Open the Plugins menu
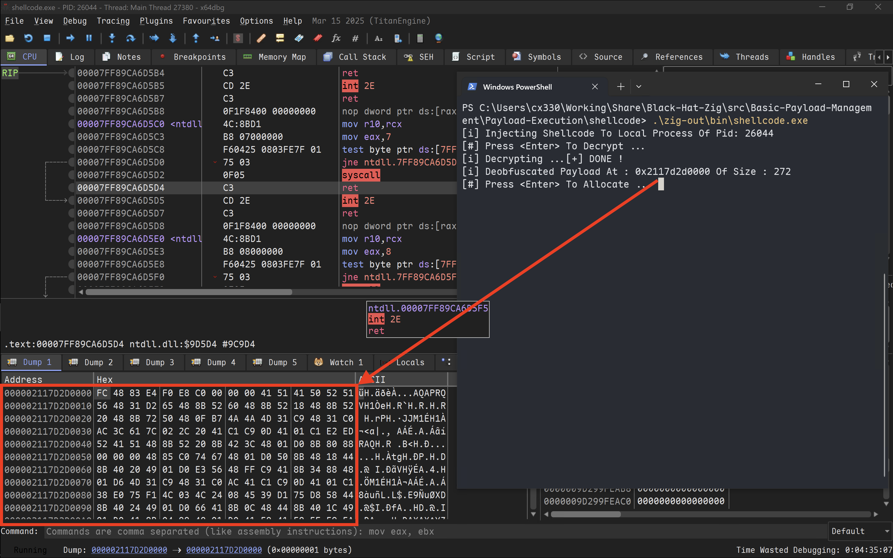Viewport: 893px width, 558px height. (156, 21)
